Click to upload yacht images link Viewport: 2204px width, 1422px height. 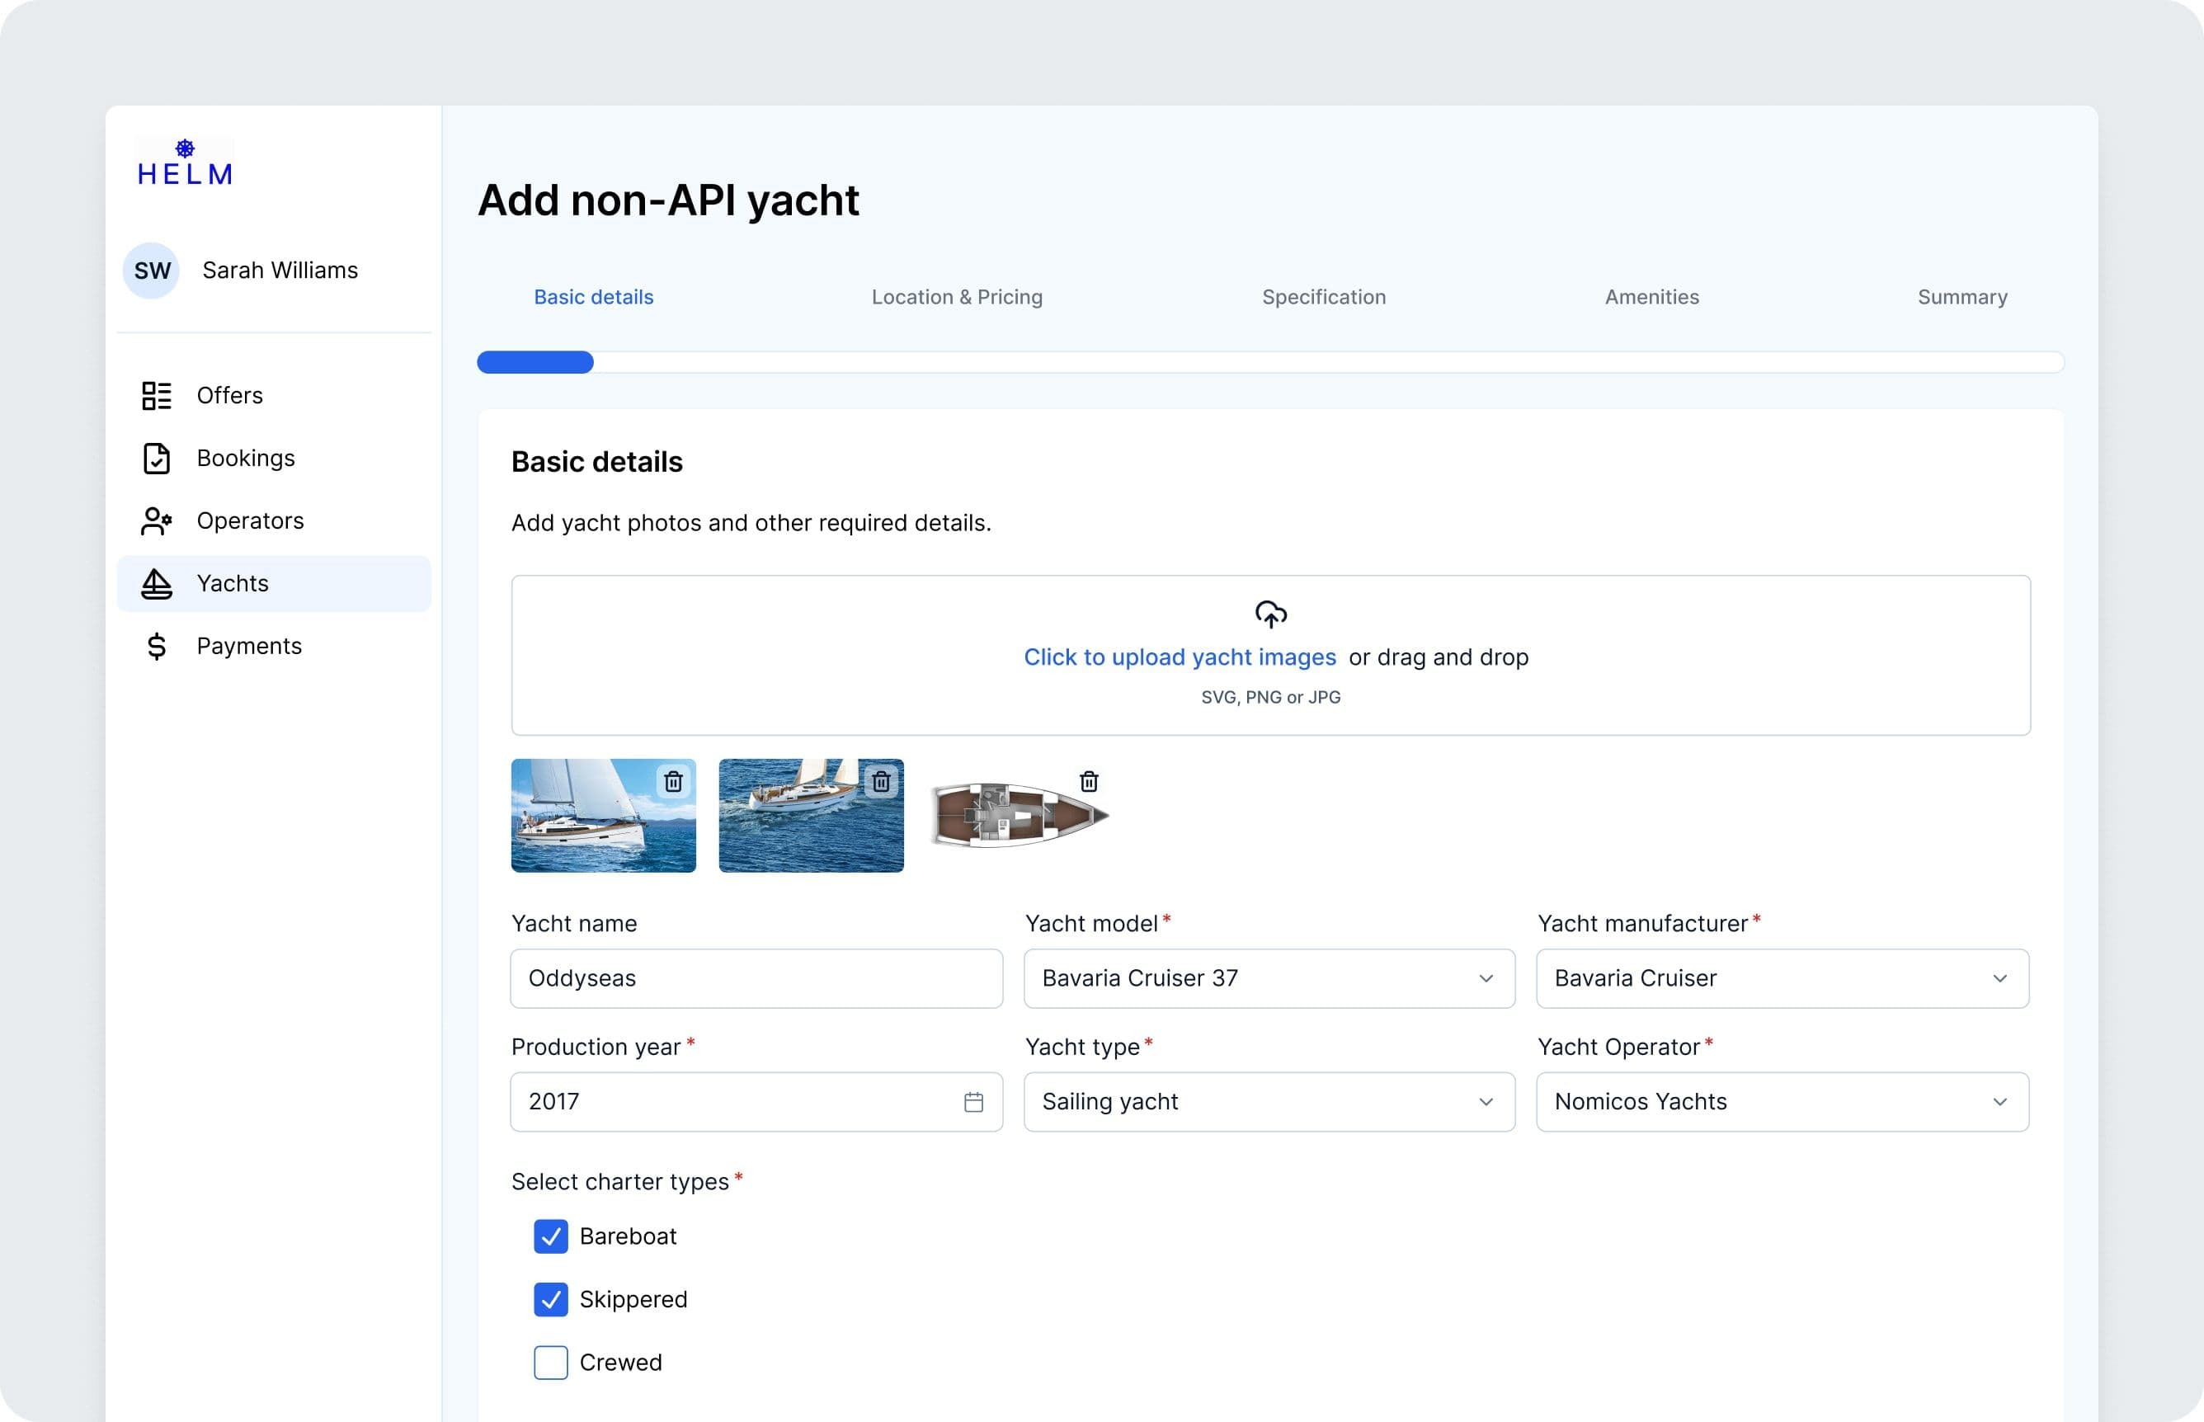(x=1179, y=657)
